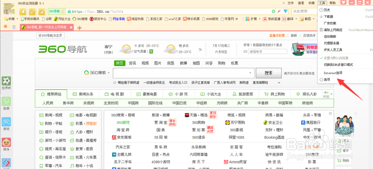Open the skin changer shirt icon
This screenshot has height=169, width=373.
tap(344, 3)
